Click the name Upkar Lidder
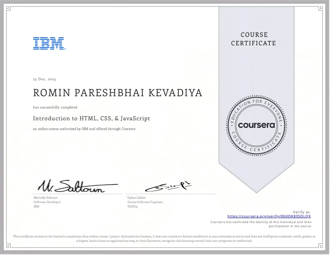The height and width of the screenshot is (255, 330). [137, 198]
